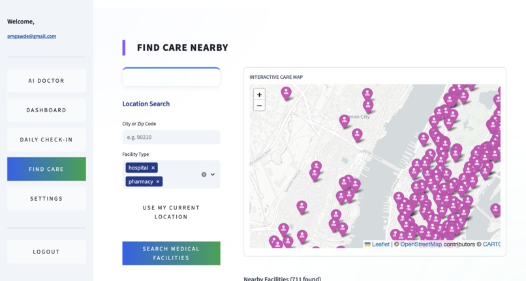Open Settings from the sidebar
Viewport: 526px width, 281px height.
coord(46,198)
